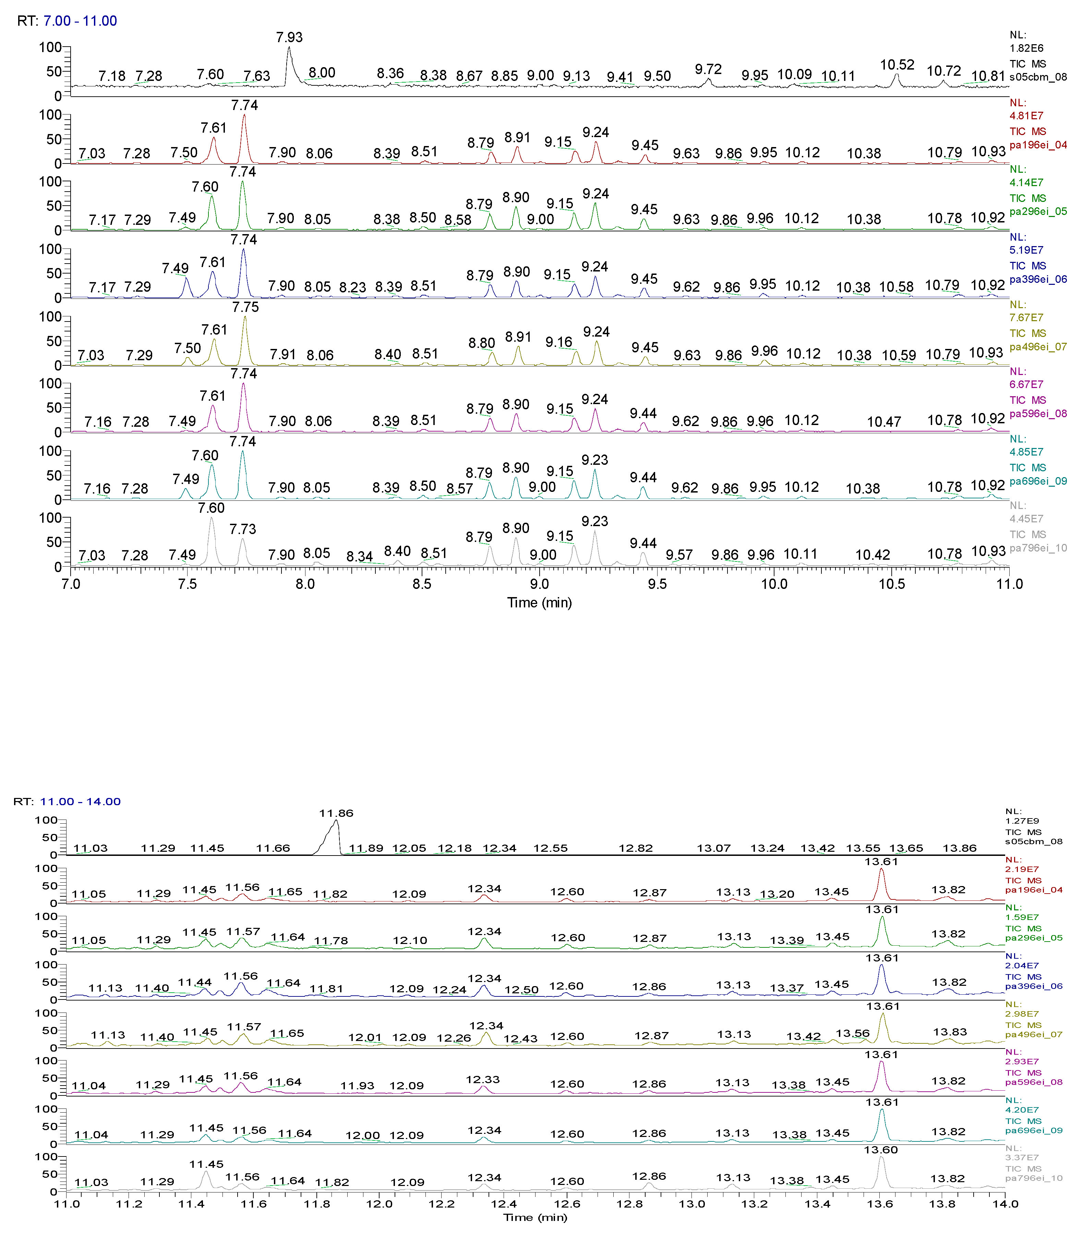The width and height of the screenshot is (1083, 1236).
Task: Select the 8.80 peak label
Action: tap(482, 344)
